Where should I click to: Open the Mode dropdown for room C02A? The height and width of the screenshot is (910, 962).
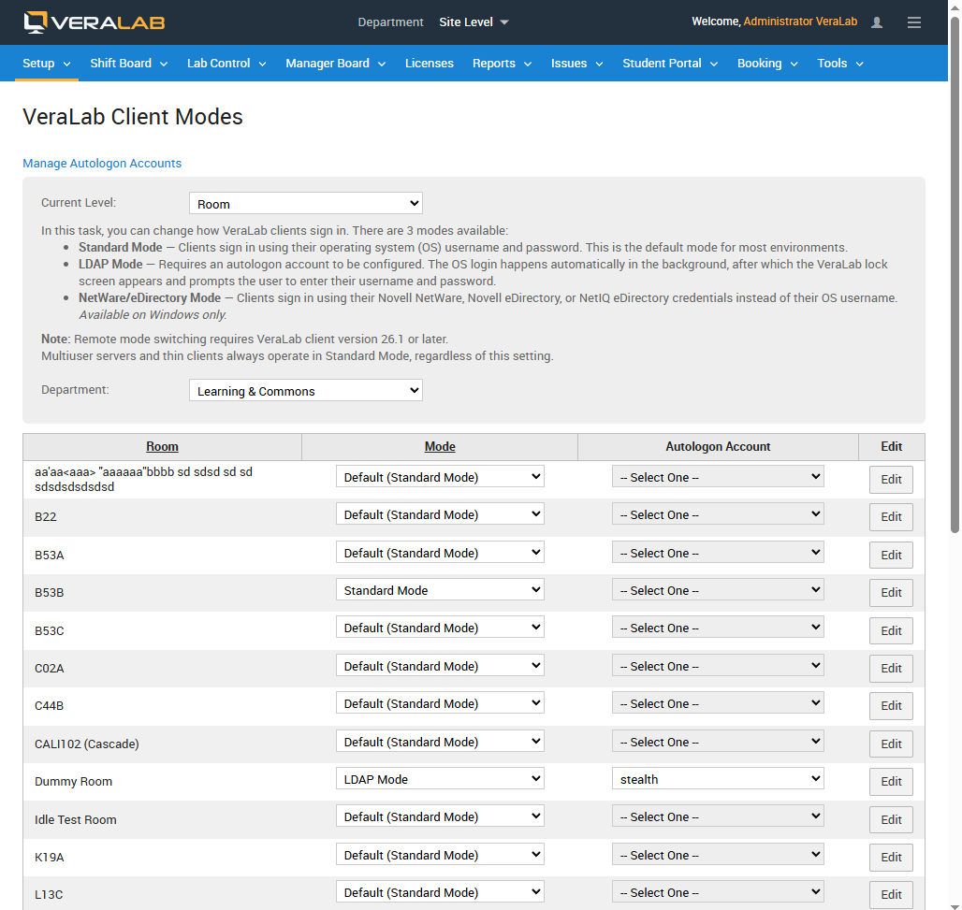coord(440,666)
